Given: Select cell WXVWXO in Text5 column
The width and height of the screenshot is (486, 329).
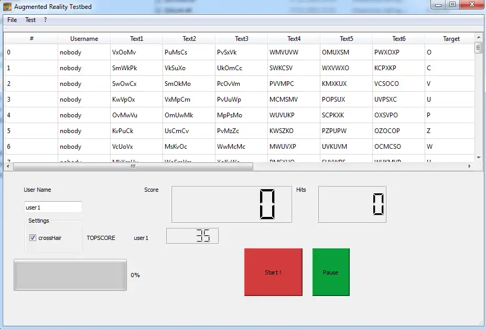Looking at the screenshot, I should tap(346, 68).
